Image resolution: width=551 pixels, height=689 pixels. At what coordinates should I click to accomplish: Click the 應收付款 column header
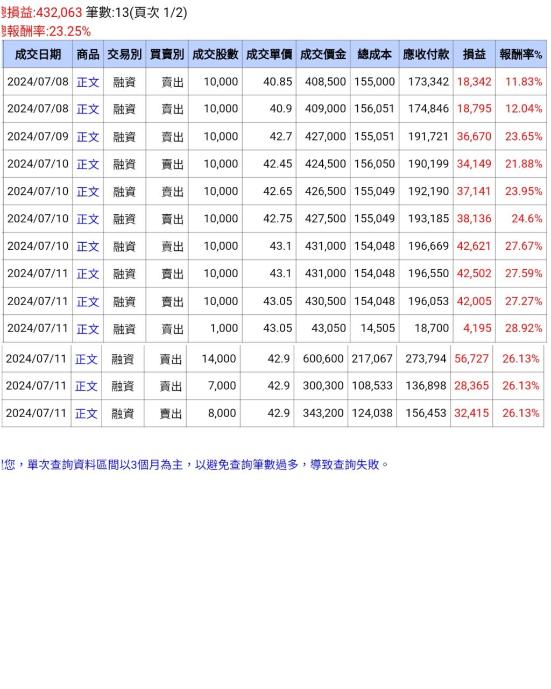tap(425, 54)
